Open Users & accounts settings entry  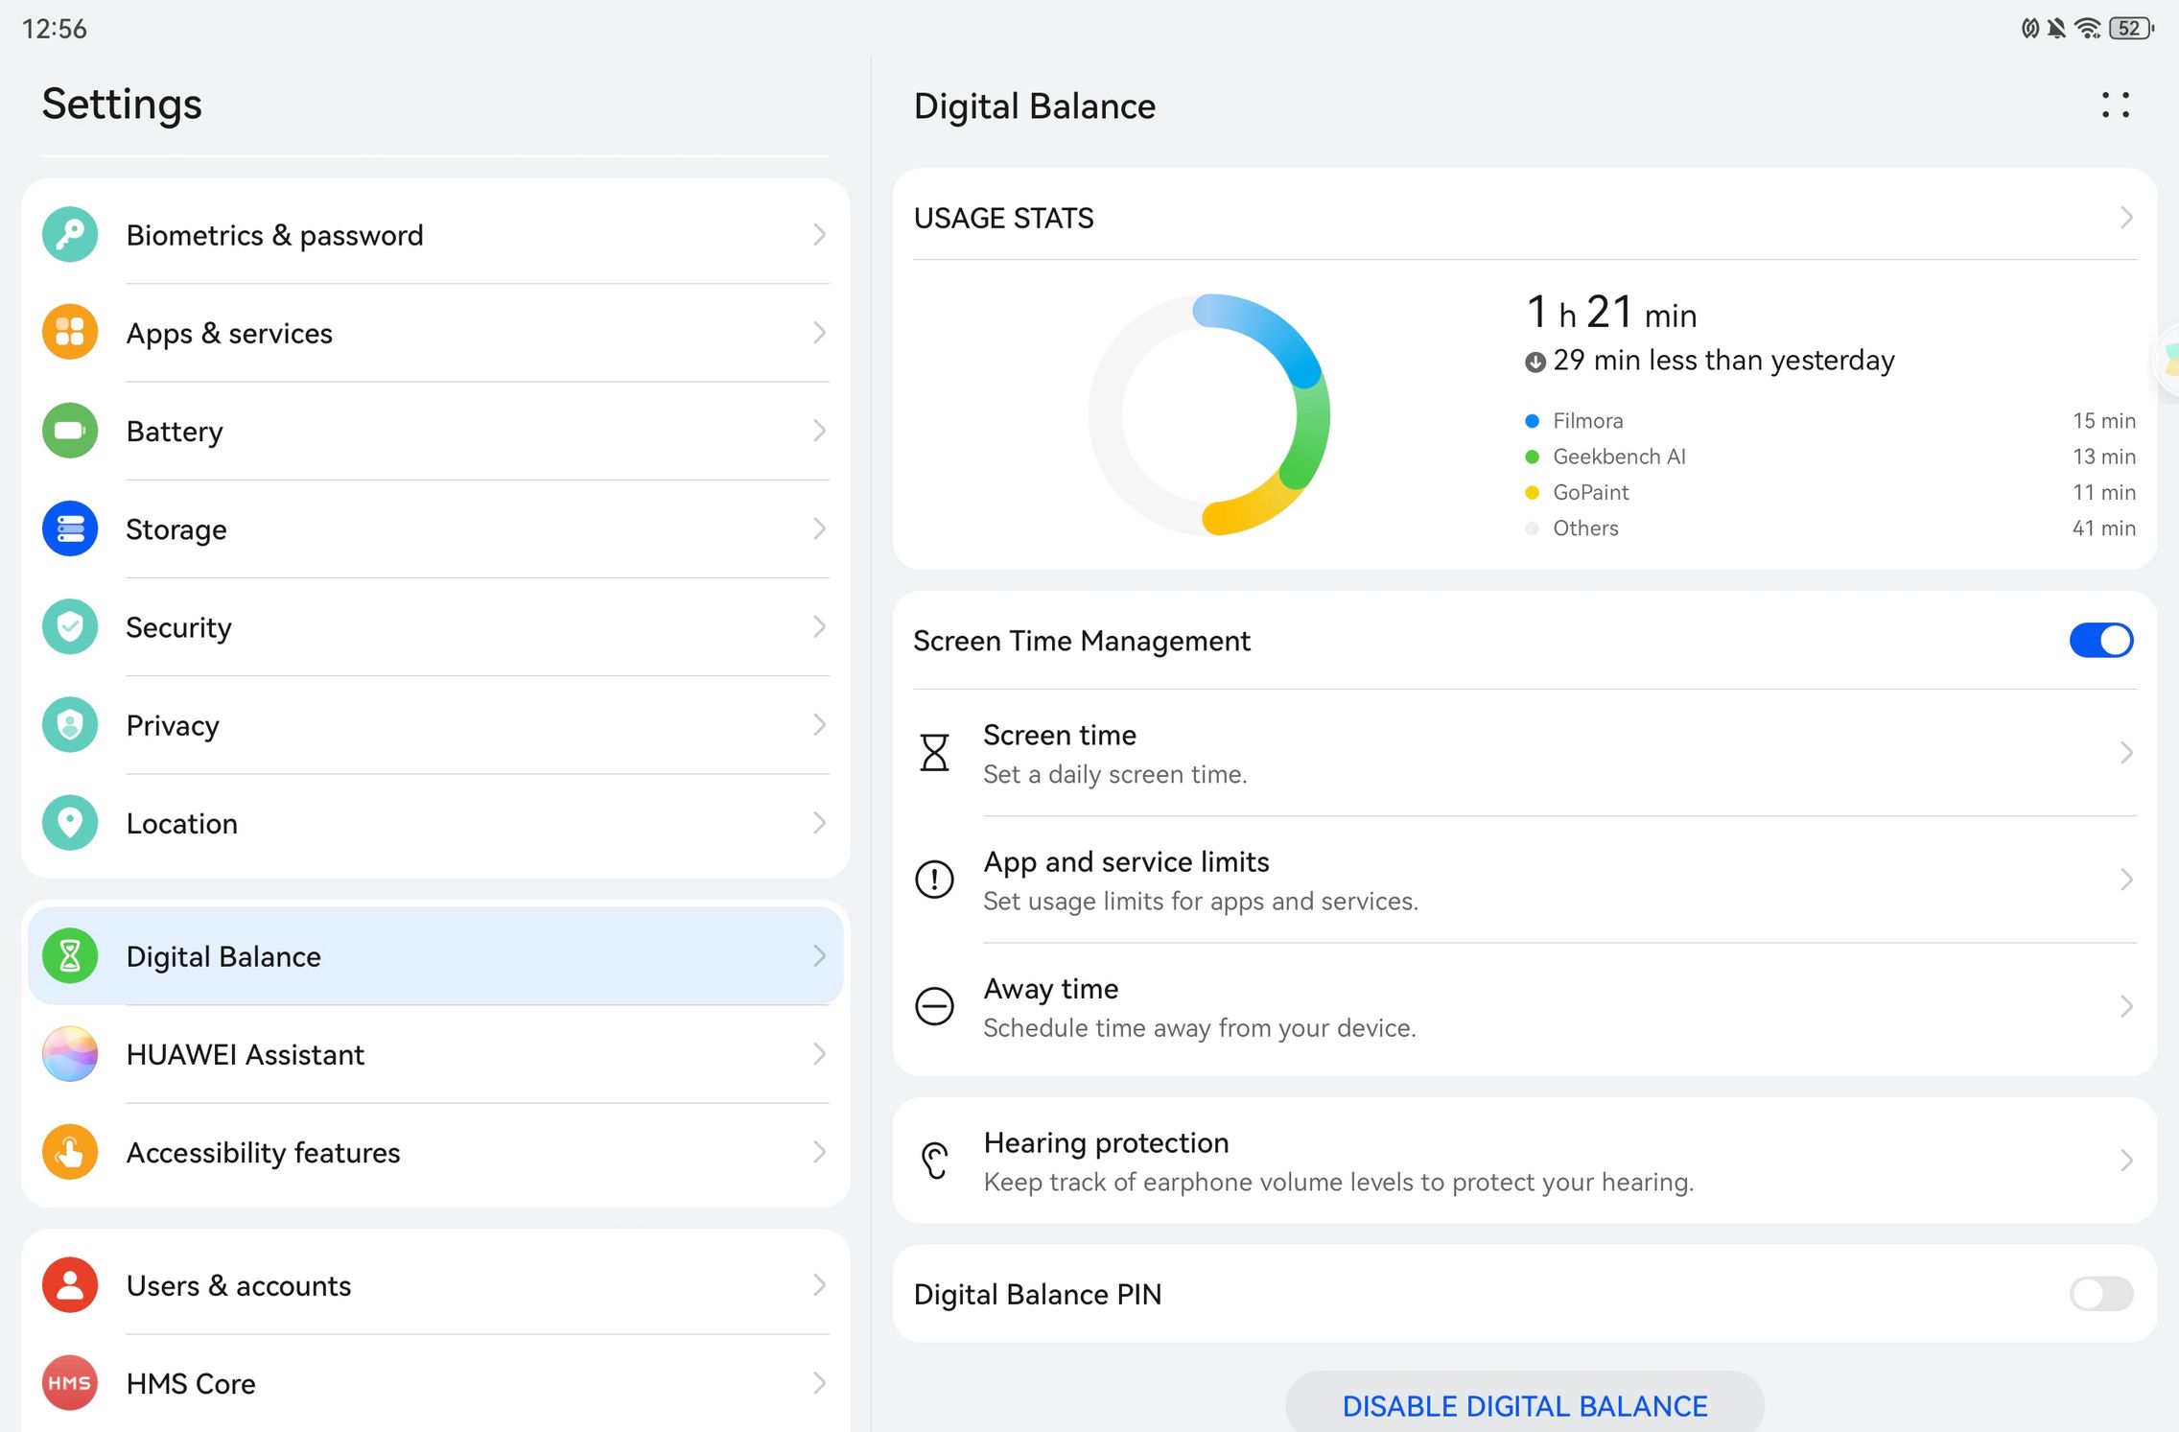pos(239,1285)
